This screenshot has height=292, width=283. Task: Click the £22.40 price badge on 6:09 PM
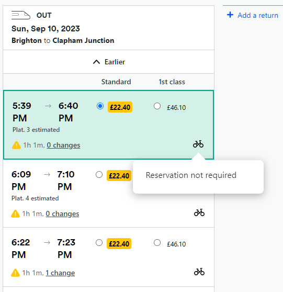119,176
